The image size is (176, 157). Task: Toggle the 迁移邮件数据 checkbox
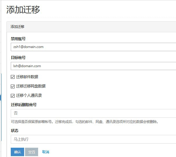click(13, 77)
